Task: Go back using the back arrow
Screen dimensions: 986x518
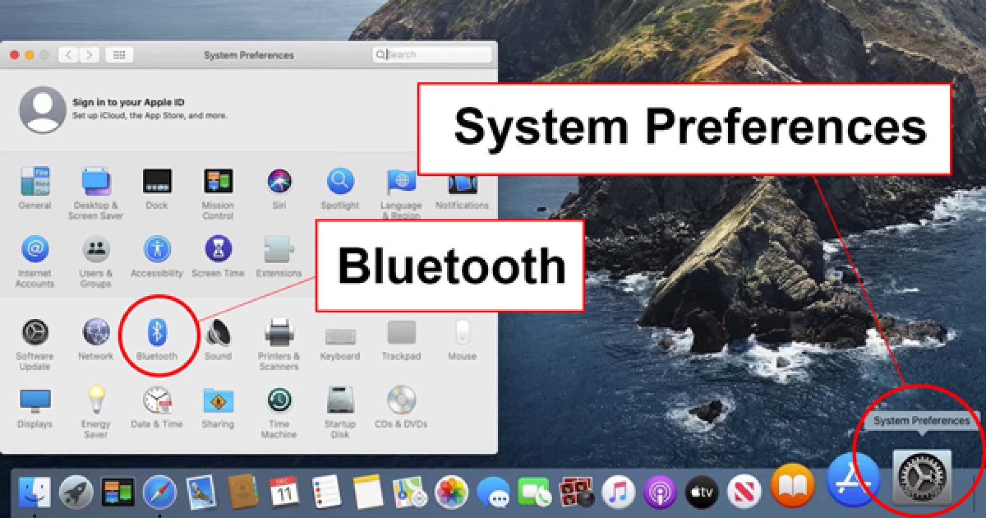Action: pos(69,55)
